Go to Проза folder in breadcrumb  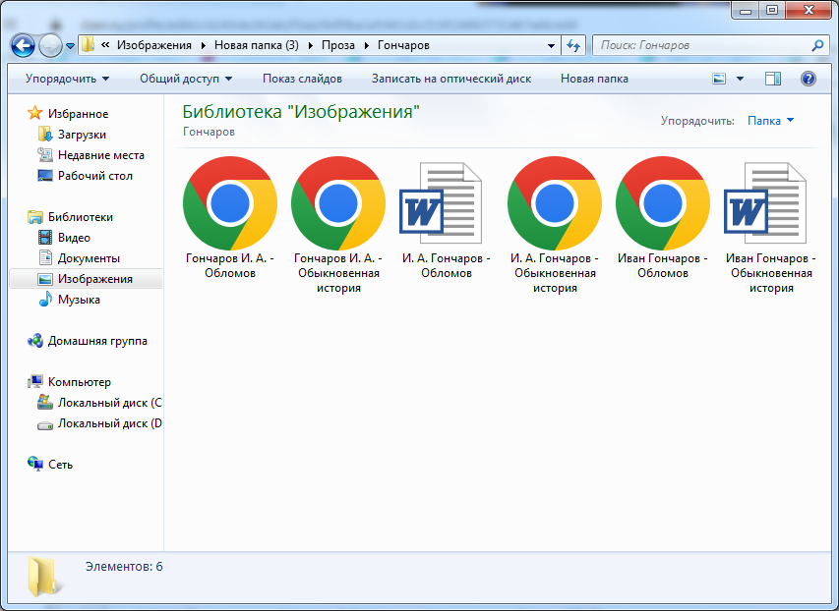tap(338, 45)
